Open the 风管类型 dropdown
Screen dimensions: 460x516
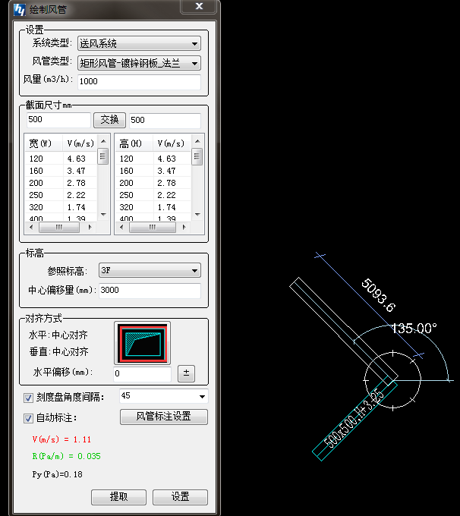[139, 63]
